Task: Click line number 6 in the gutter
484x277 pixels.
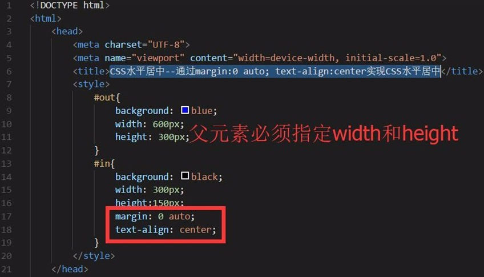Action: [9, 71]
